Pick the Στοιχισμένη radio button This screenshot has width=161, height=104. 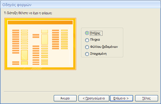click(x=87, y=54)
